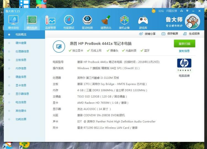This screenshot has height=149, width=207.
Task: Click the 电脑型号 row label
Action: point(58,62)
